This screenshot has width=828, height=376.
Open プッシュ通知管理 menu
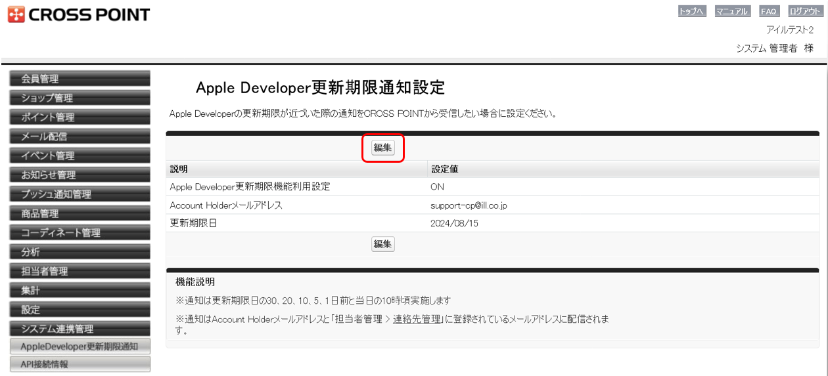point(80,194)
